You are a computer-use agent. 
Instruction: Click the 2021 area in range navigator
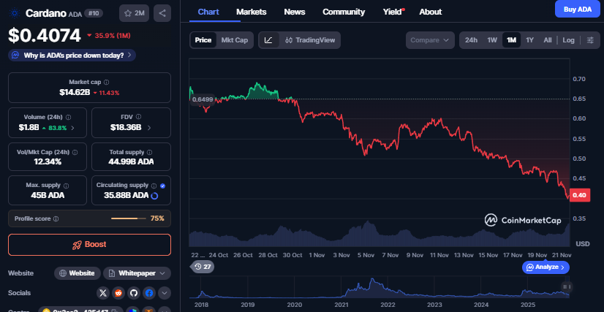tap(341, 305)
